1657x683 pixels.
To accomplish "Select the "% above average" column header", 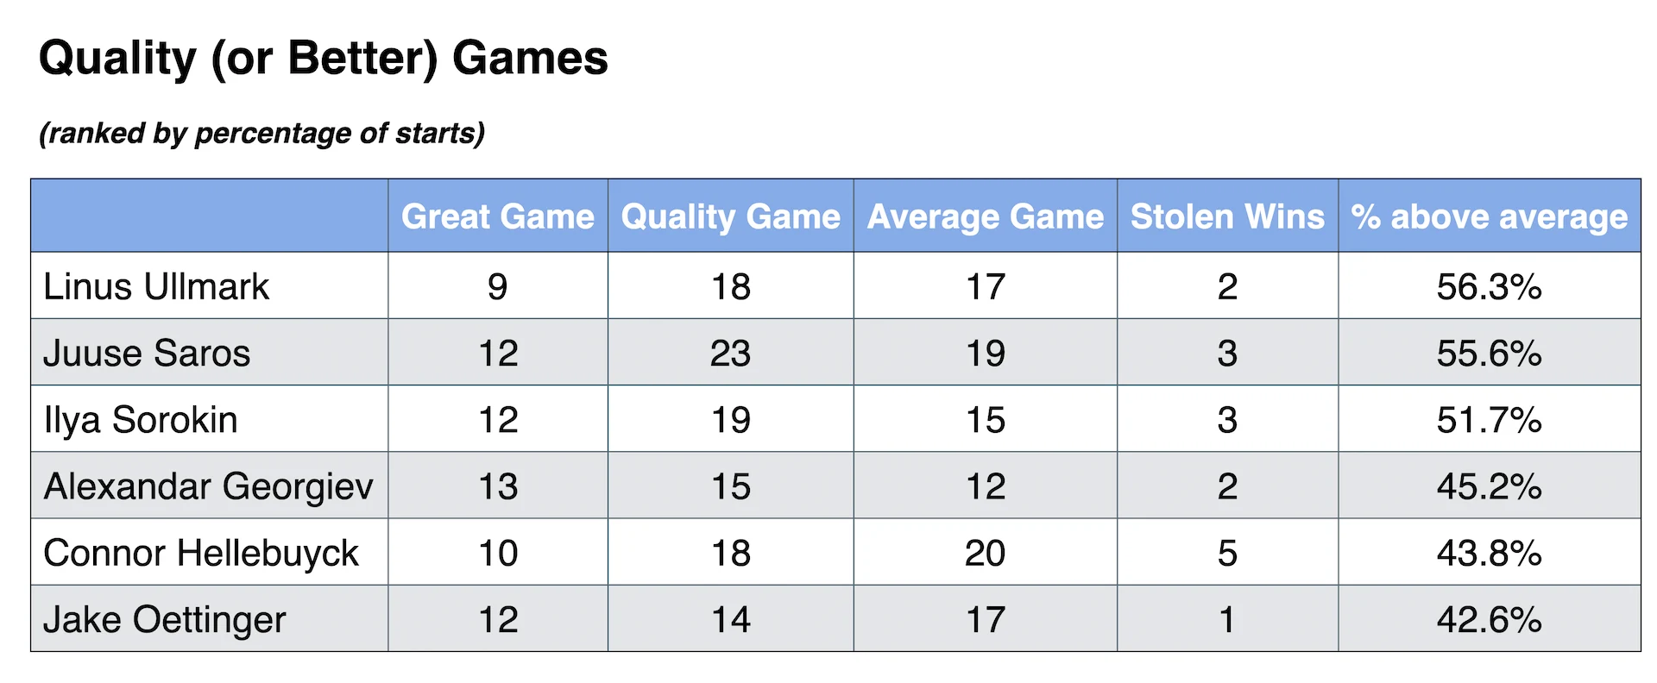I will [x=1489, y=216].
